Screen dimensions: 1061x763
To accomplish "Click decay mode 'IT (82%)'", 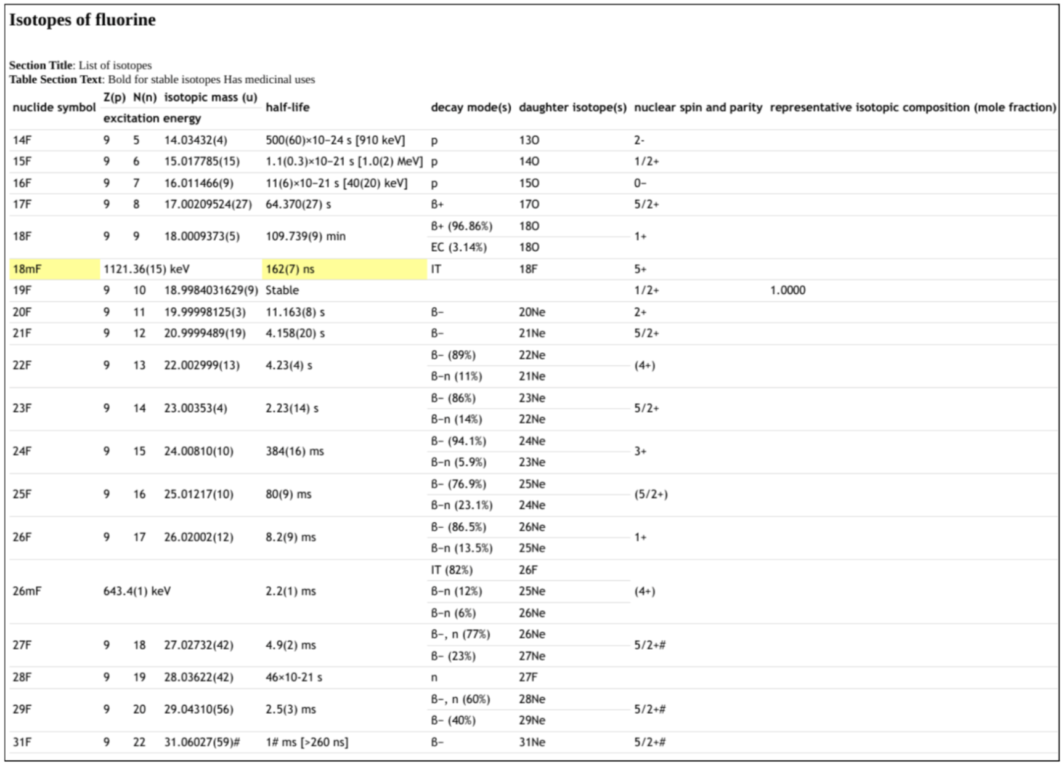I will [x=452, y=570].
